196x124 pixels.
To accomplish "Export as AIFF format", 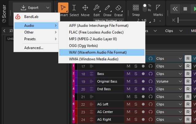I will tap(102, 26).
